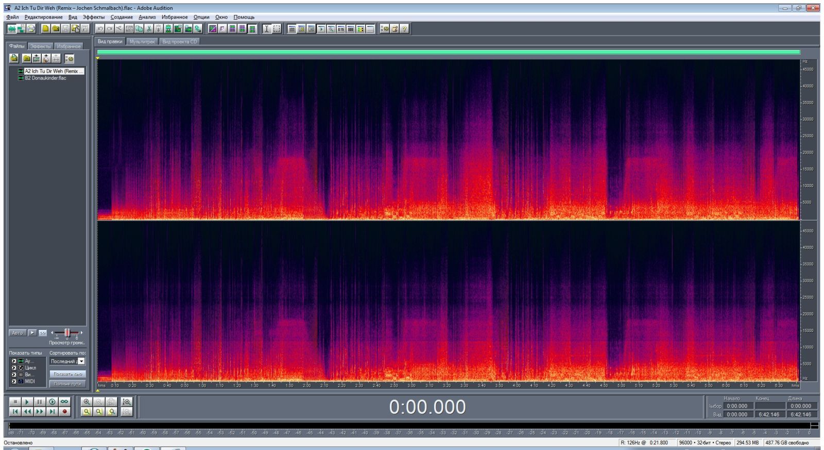Open the Эффекты menu
Viewport: 824px width, 450px height.
[94, 17]
